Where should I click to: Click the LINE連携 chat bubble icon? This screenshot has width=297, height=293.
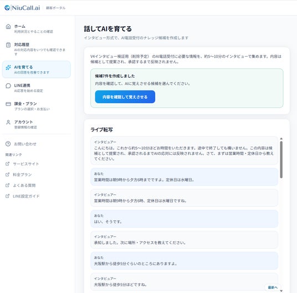pos(8,85)
